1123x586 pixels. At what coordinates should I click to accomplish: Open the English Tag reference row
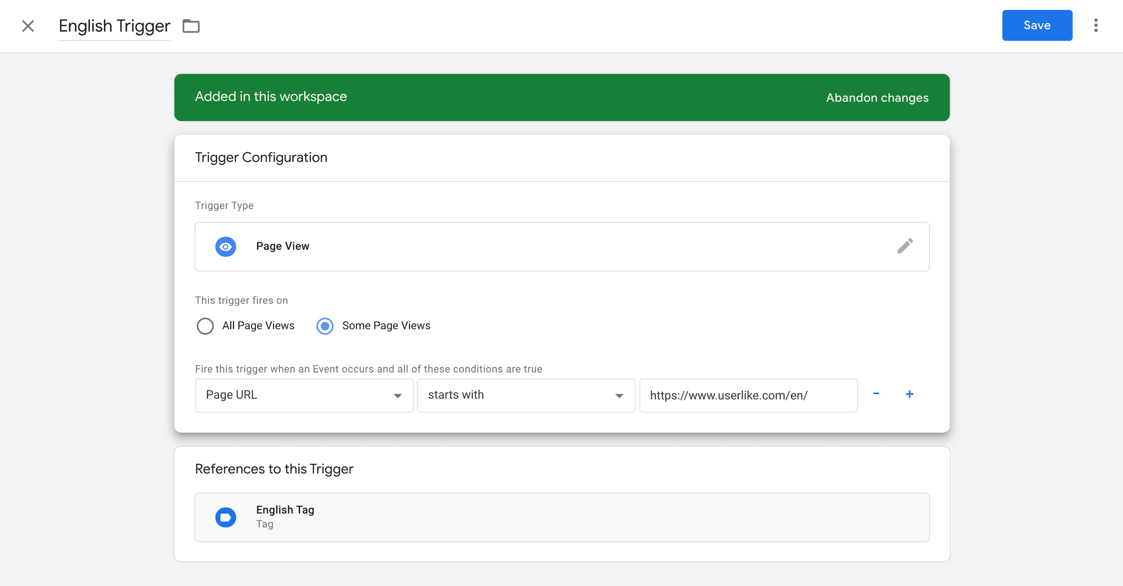click(562, 517)
